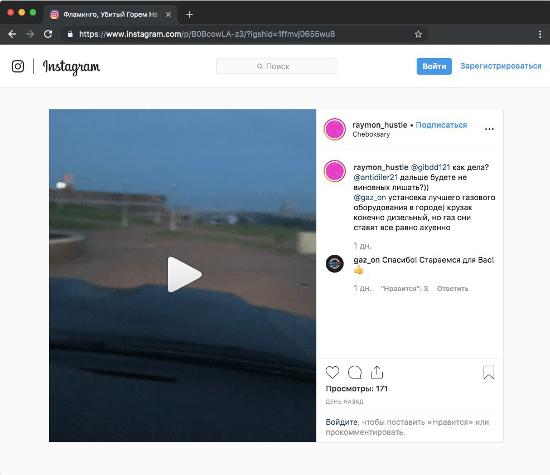Click the Поиск search field

click(x=277, y=66)
